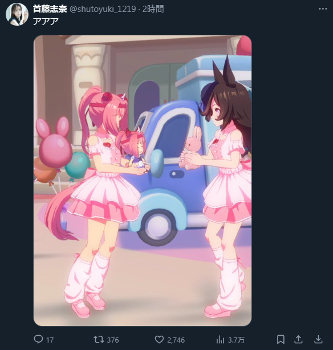Expand the attached image to full view
The image size is (333, 350).
pos(143,181)
